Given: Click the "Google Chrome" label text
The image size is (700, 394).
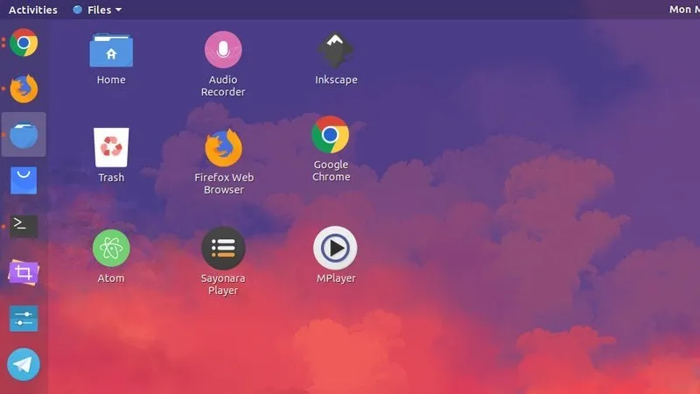Looking at the screenshot, I should (331, 171).
